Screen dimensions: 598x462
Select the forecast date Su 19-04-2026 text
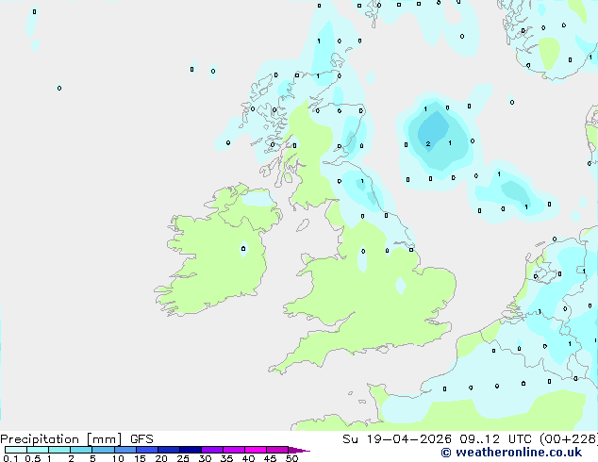point(397,439)
